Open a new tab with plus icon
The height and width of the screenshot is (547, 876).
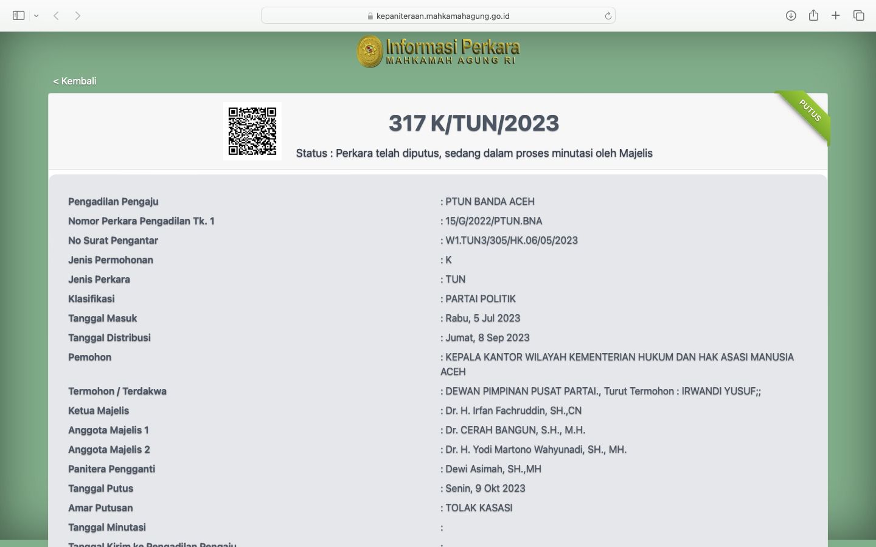pos(836,16)
